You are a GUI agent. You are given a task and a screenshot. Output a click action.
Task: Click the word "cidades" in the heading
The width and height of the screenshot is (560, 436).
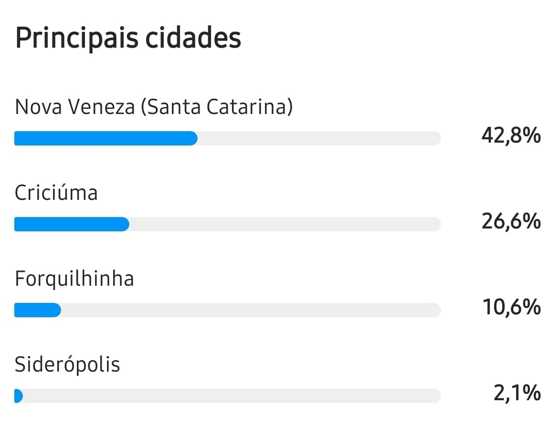193,38
